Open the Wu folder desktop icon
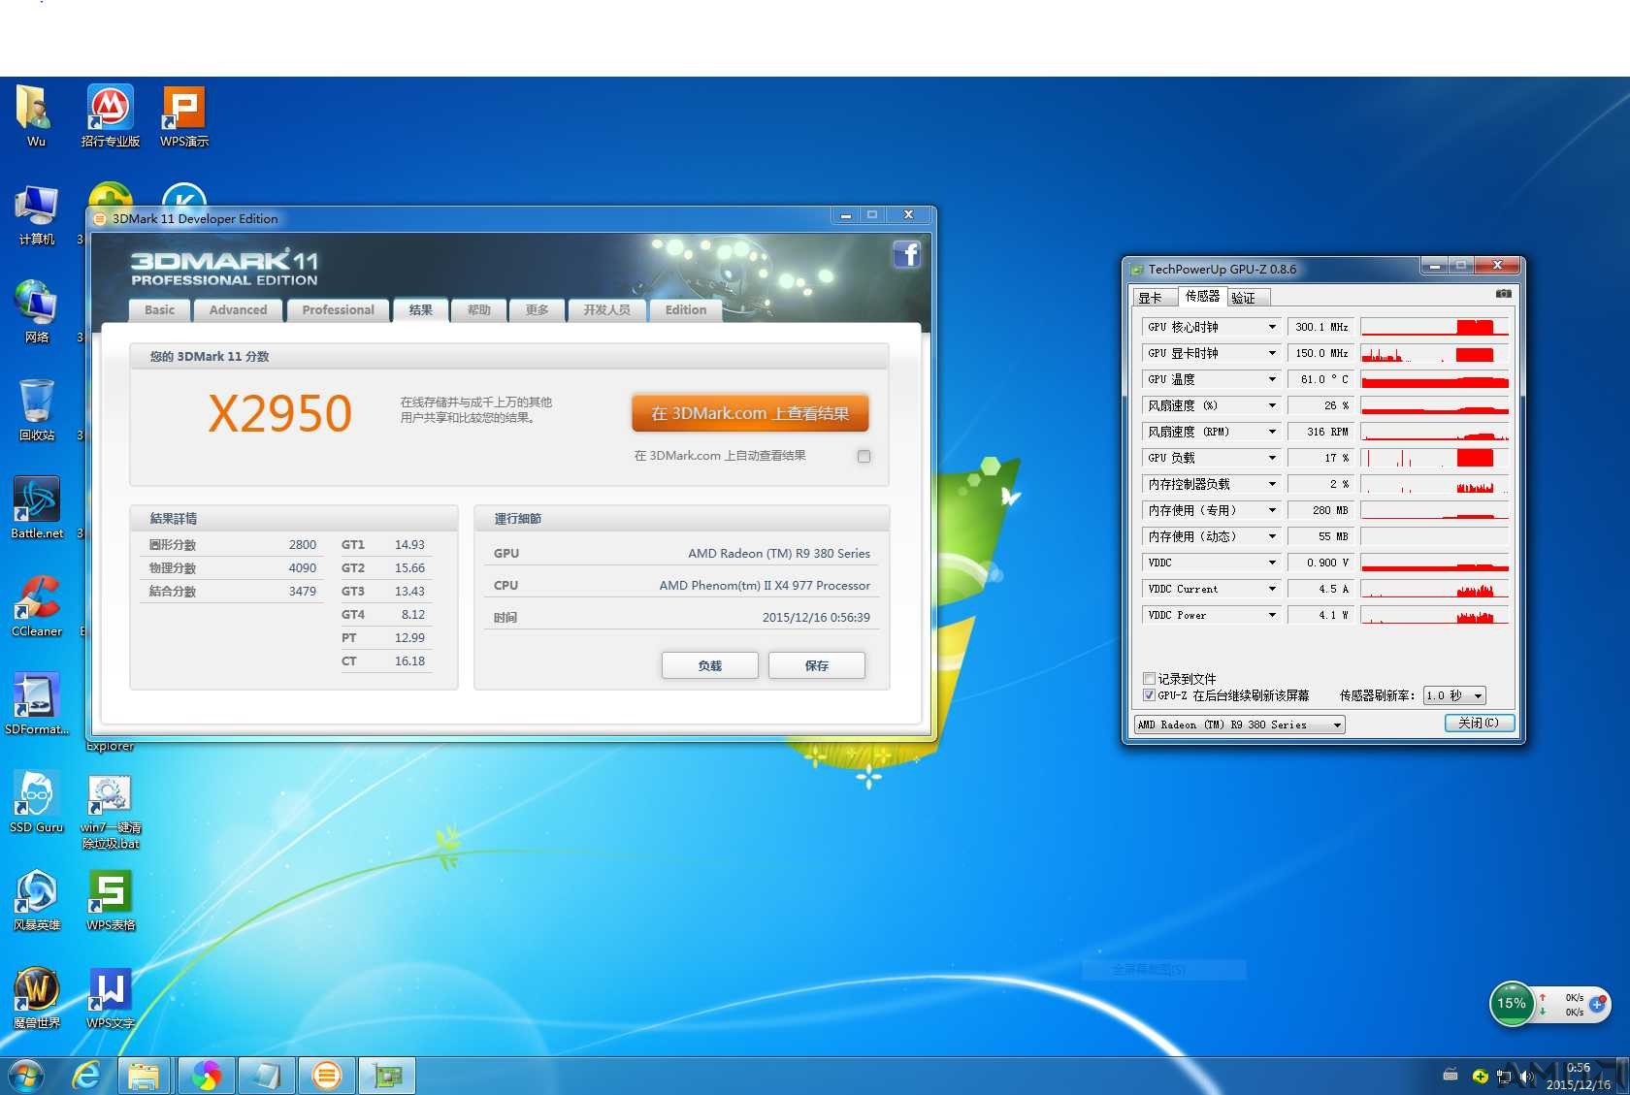This screenshot has height=1095, width=1630. click(35, 116)
